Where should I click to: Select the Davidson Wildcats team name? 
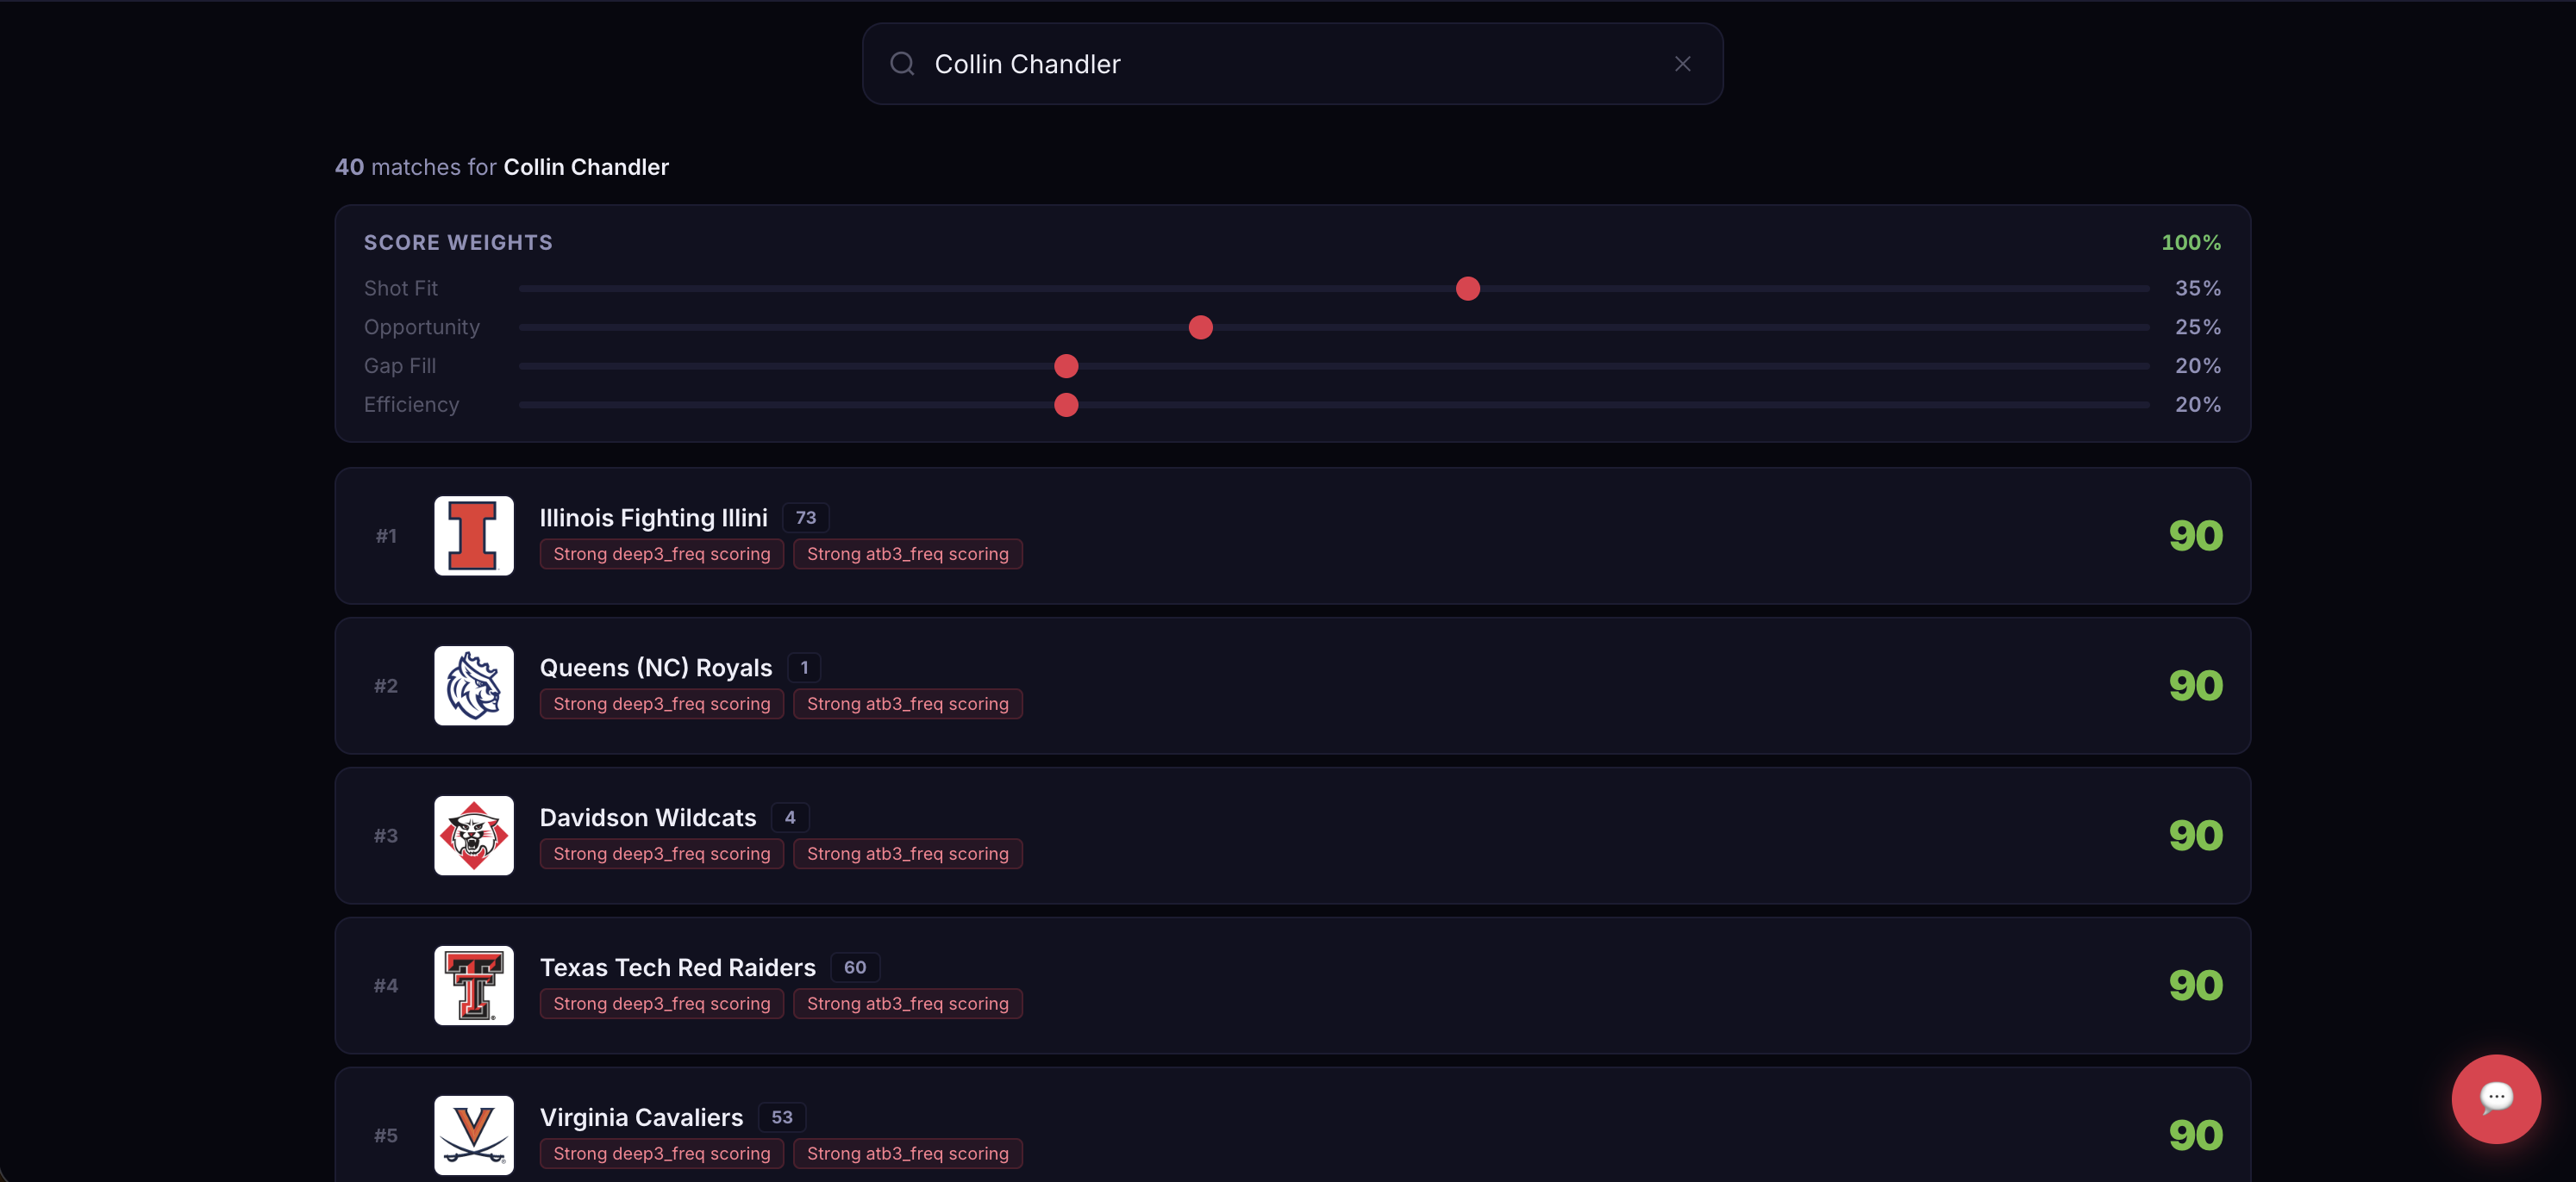[x=647, y=818]
